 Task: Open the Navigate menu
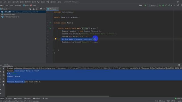click(x=16, y=2)
